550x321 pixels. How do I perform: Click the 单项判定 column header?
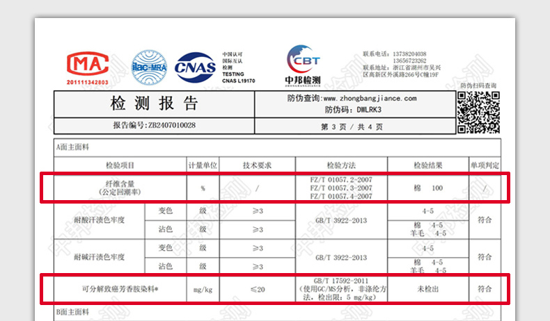(485, 165)
